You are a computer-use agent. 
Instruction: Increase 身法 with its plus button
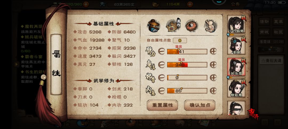213,65
